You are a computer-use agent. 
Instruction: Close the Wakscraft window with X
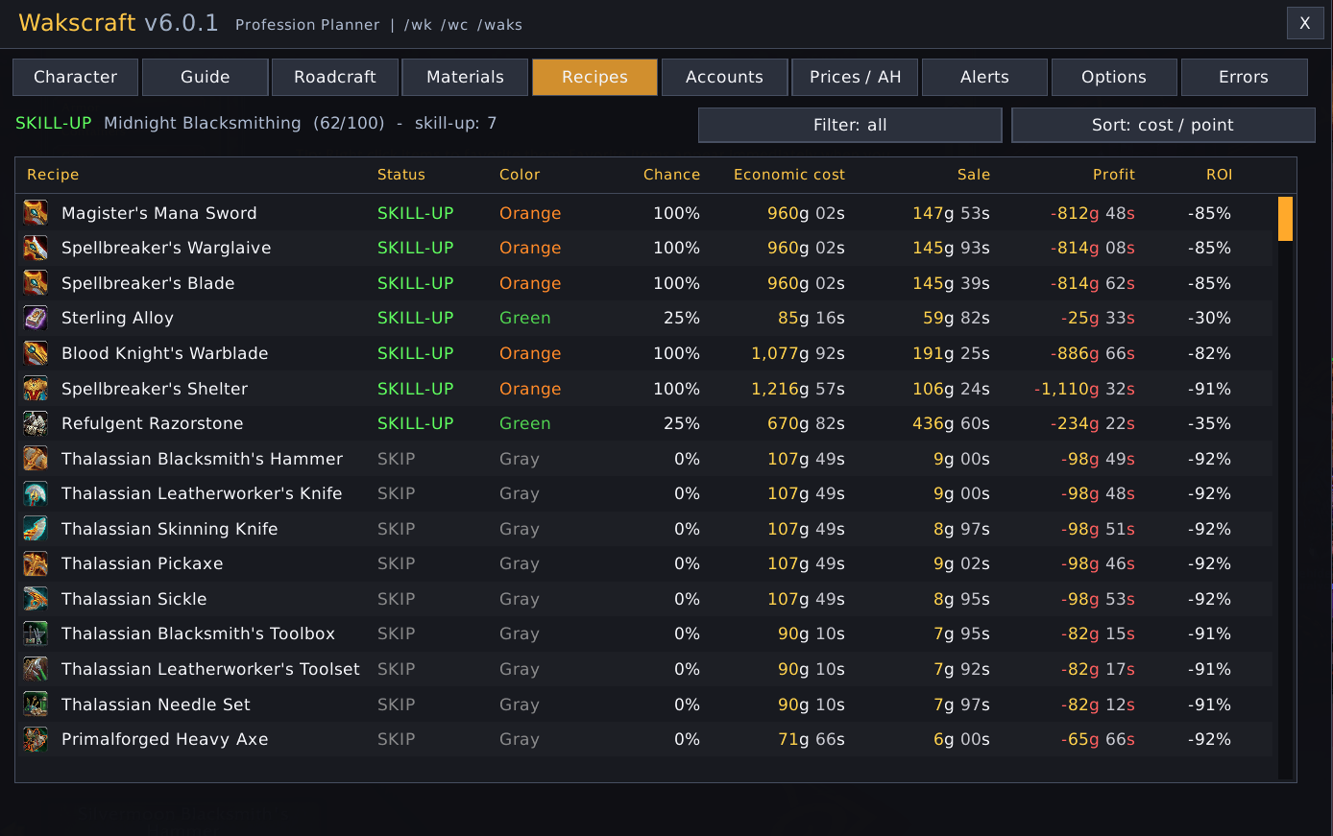[x=1305, y=23]
